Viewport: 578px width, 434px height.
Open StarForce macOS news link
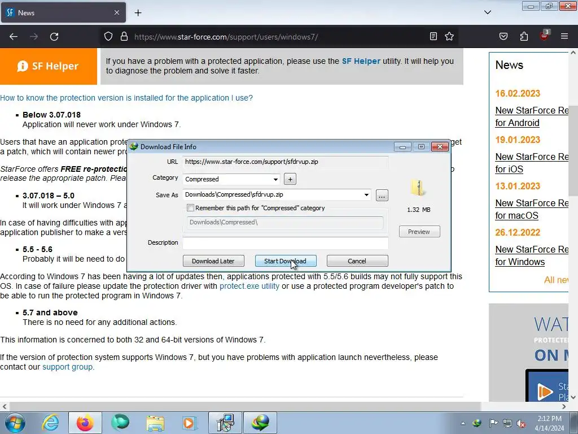tap(532, 209)
